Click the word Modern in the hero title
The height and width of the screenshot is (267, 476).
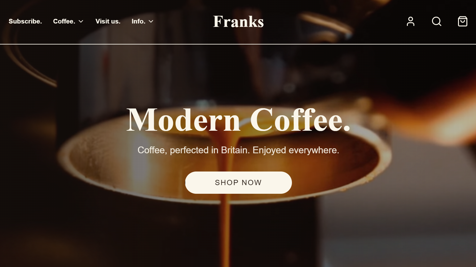183,120
